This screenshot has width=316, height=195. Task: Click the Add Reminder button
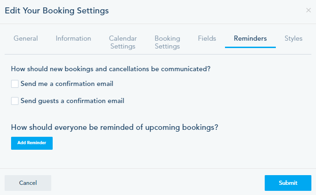tap(32, 143)
